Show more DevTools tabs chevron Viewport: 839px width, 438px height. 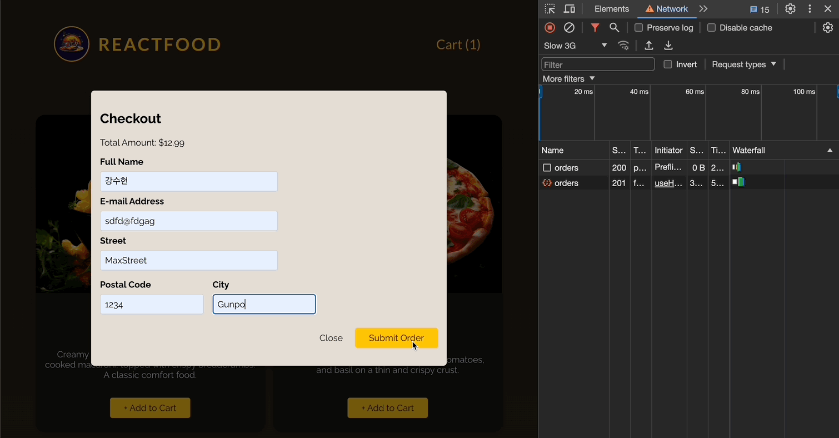coord(703,9)
